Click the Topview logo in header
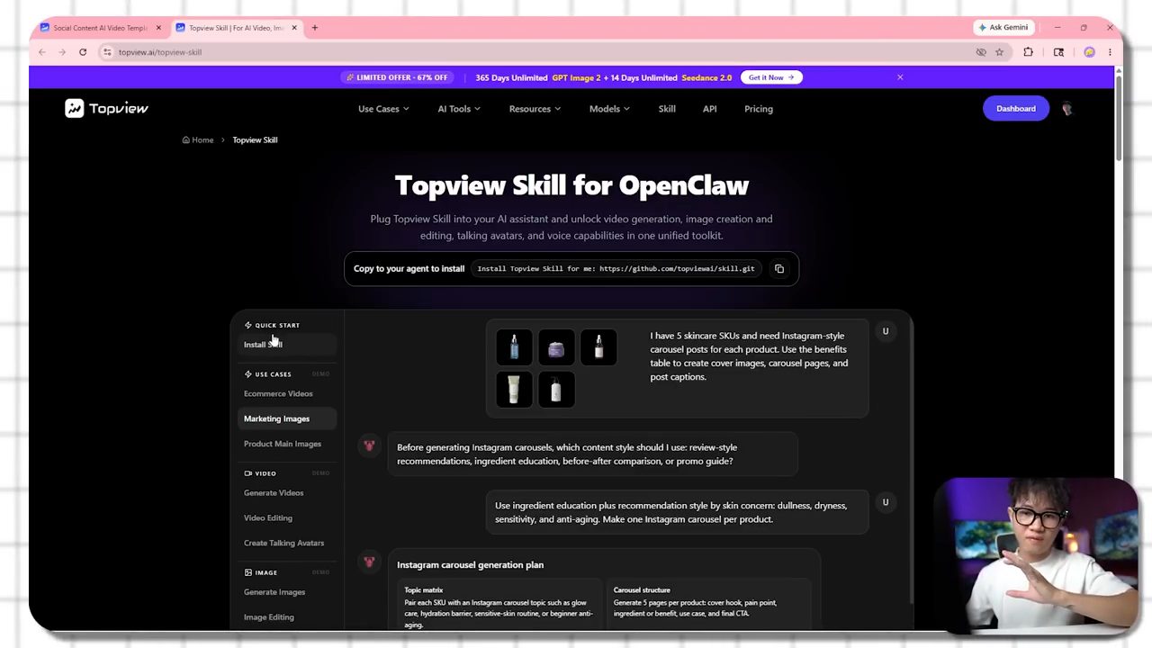 click(106, 109)
